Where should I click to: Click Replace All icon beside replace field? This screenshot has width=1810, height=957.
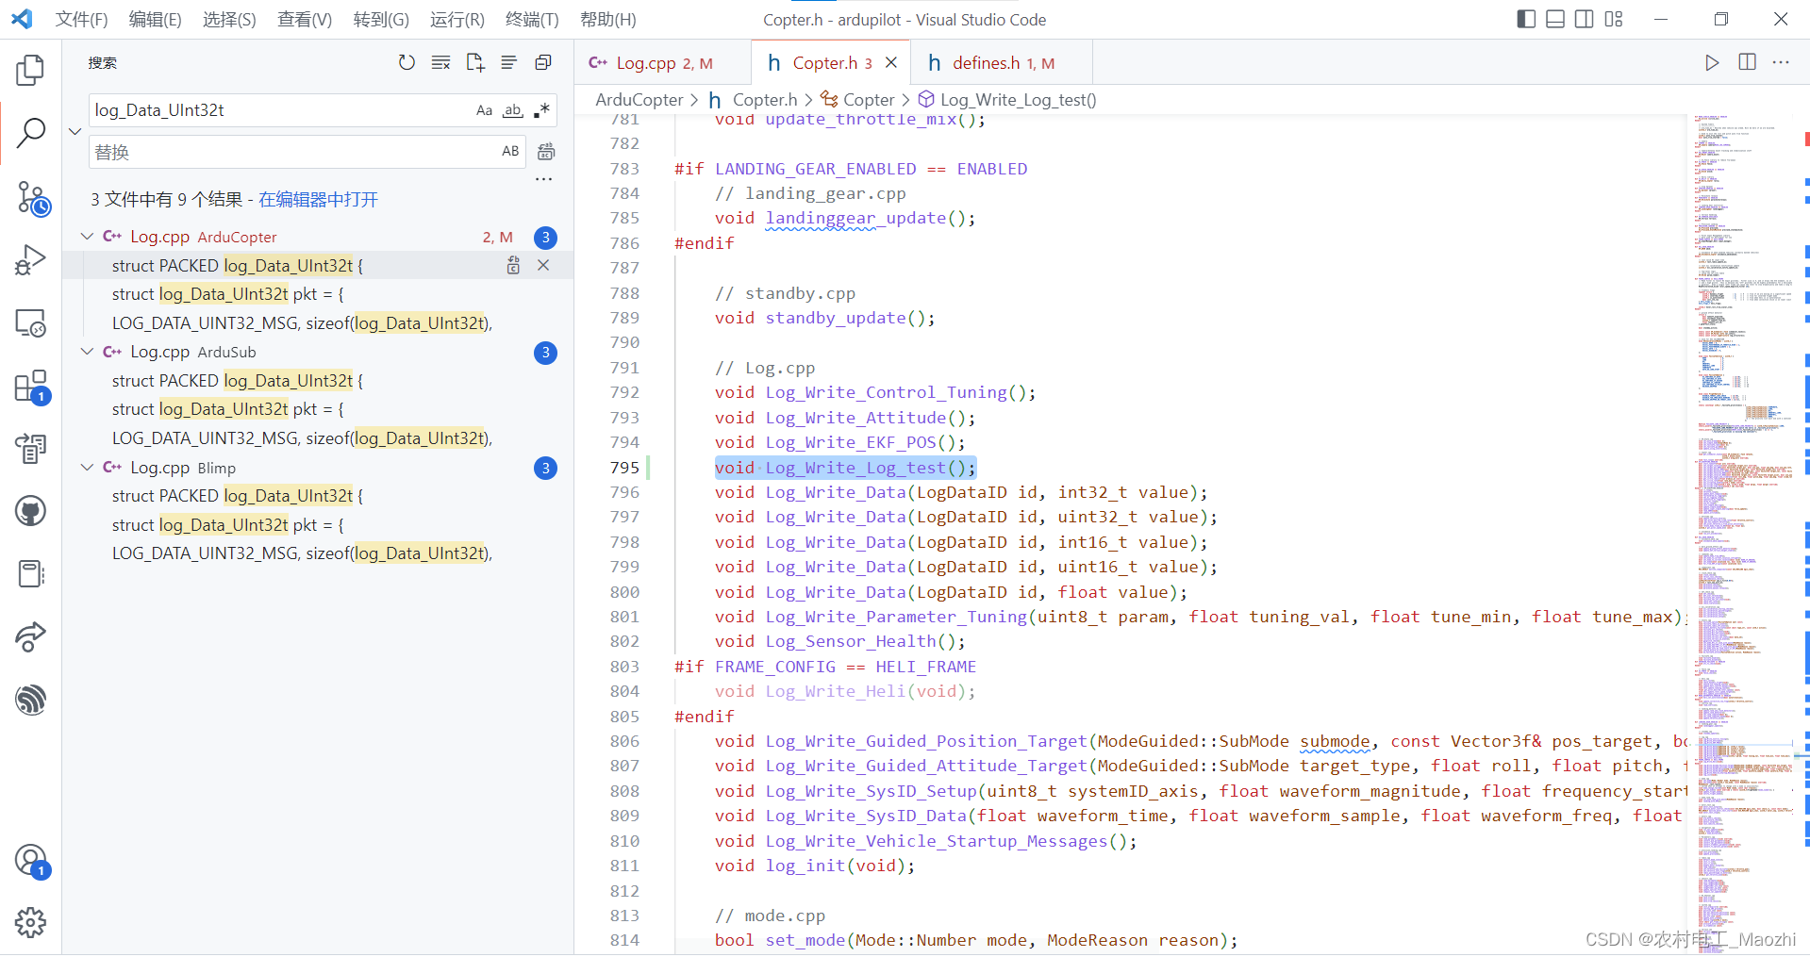(546, 152)
